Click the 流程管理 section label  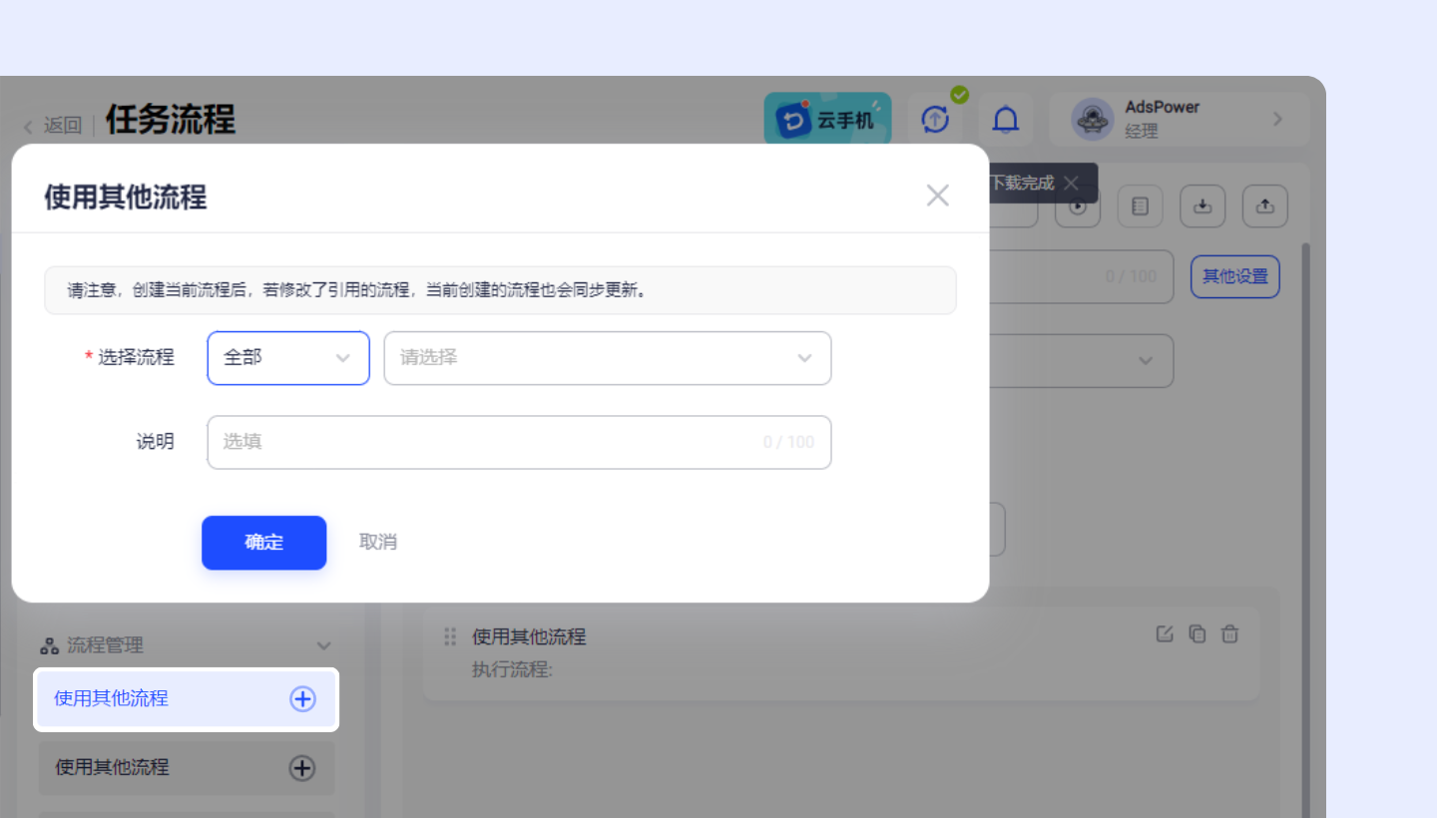coord(105,646)
